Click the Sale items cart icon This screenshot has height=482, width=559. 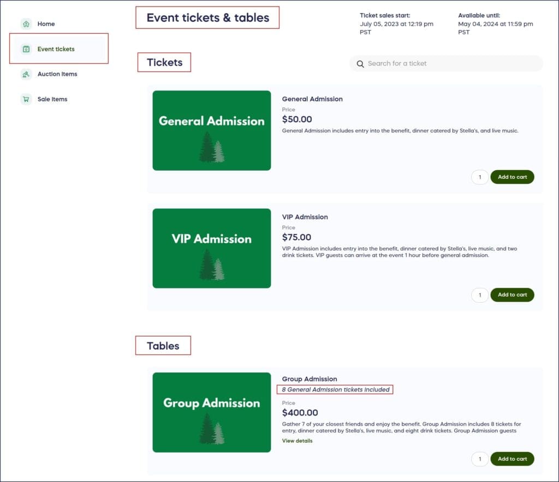[26, 99]
